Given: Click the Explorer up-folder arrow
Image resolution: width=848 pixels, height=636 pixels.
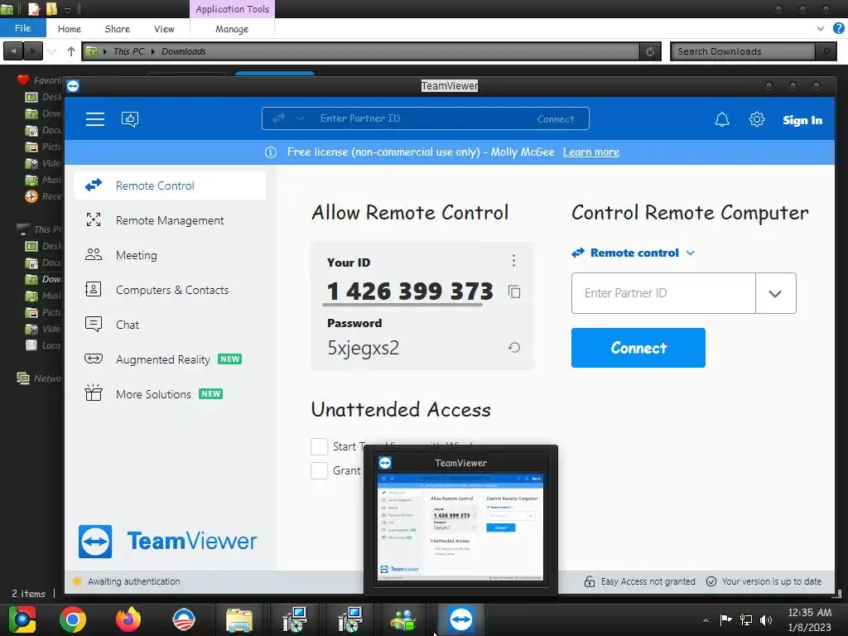Looking at the screenshot, I should (71, 51).
